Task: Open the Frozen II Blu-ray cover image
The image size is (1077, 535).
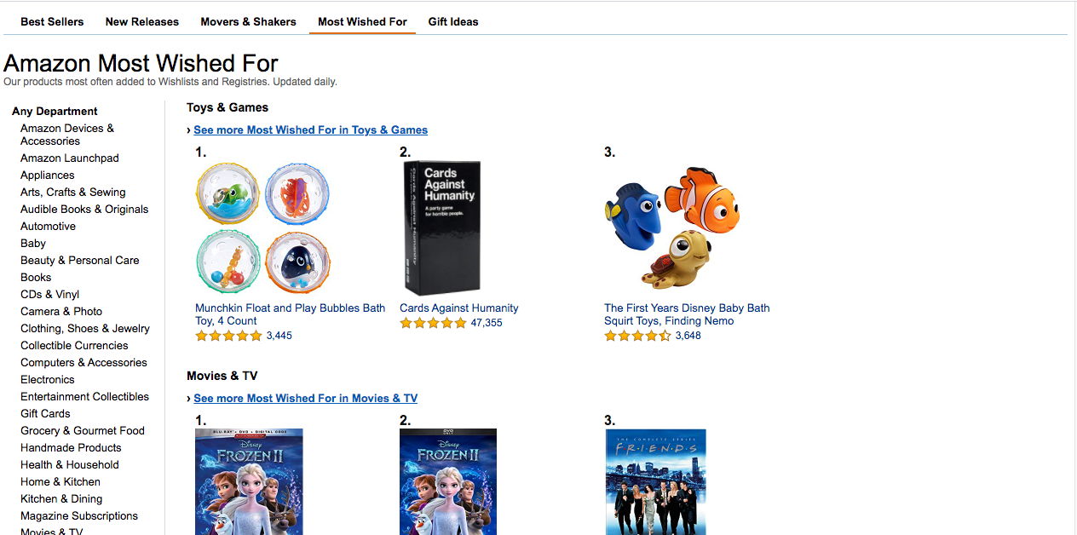Action: (x=249, y=482)
